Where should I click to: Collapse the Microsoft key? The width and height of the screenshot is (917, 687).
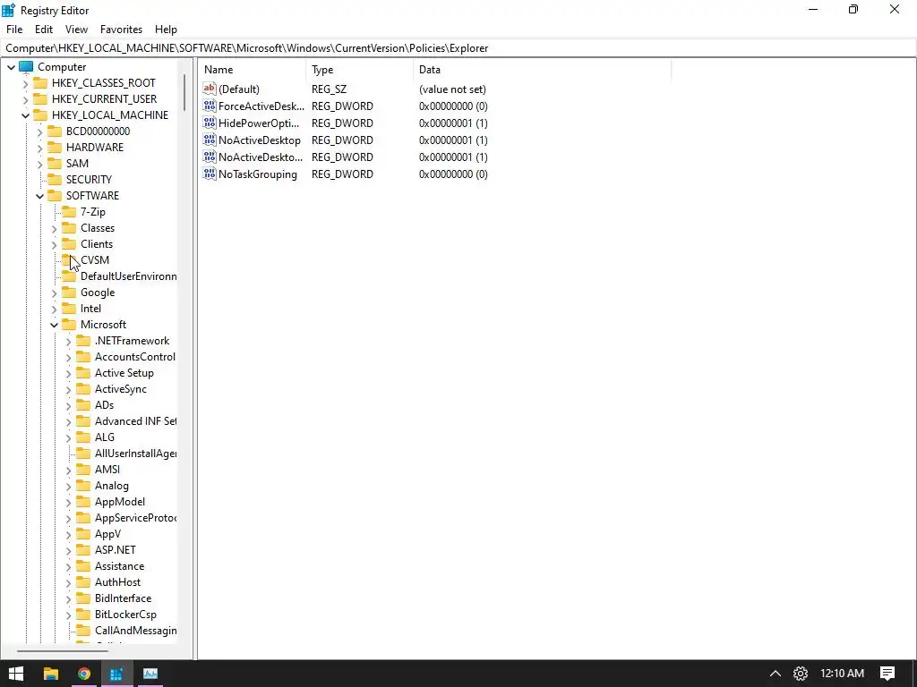(54, 325)
